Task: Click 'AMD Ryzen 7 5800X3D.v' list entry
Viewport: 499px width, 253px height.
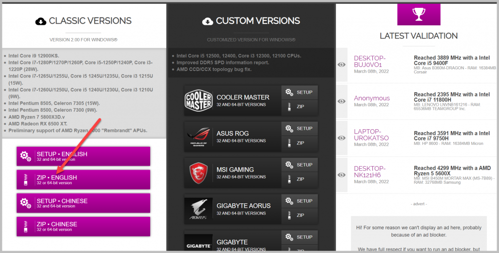Action: [37, 117]
